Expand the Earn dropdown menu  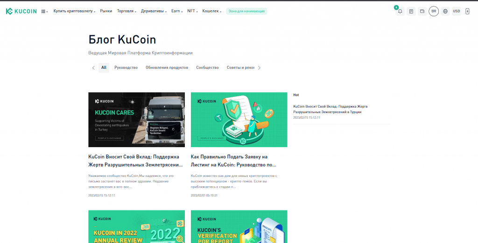tap(177, 11)
